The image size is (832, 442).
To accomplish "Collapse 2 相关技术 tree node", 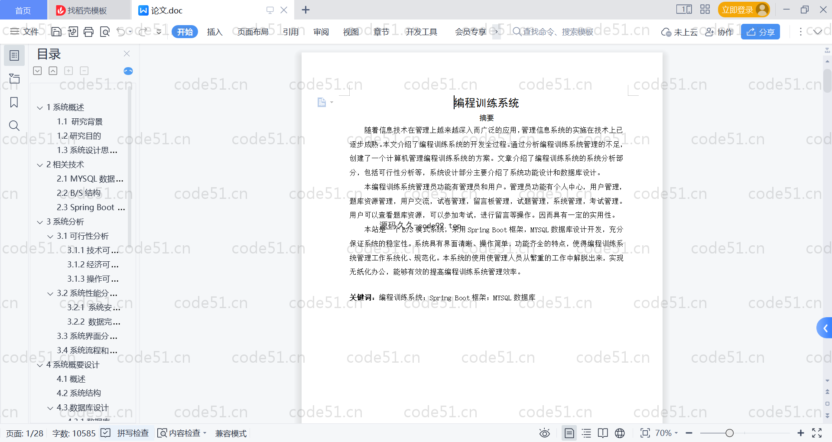I will coord(40,165).
